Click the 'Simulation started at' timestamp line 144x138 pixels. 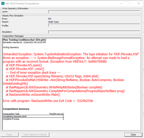(24, 42)
